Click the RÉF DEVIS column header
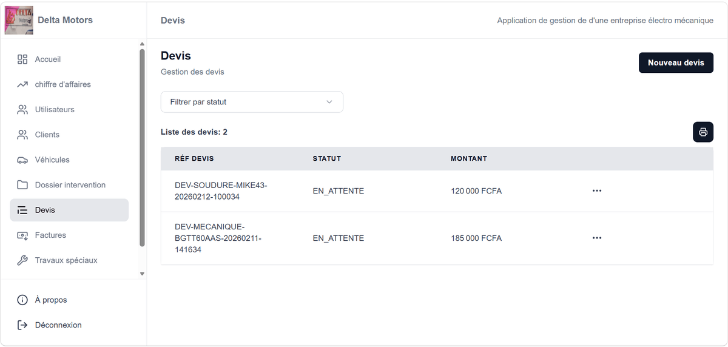Screen dimensions: 728x347 point(194,158)
